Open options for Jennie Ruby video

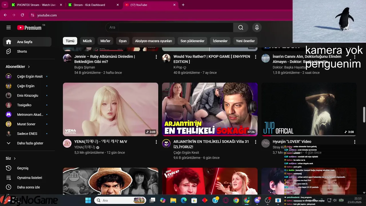coord(156,57)
